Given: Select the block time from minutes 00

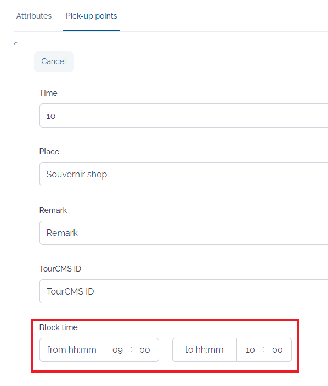Looking at the screenshot, I should (x=144, y=350).
